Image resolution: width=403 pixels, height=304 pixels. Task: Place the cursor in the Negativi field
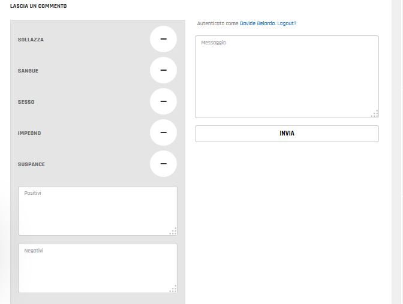coord(97,268)
